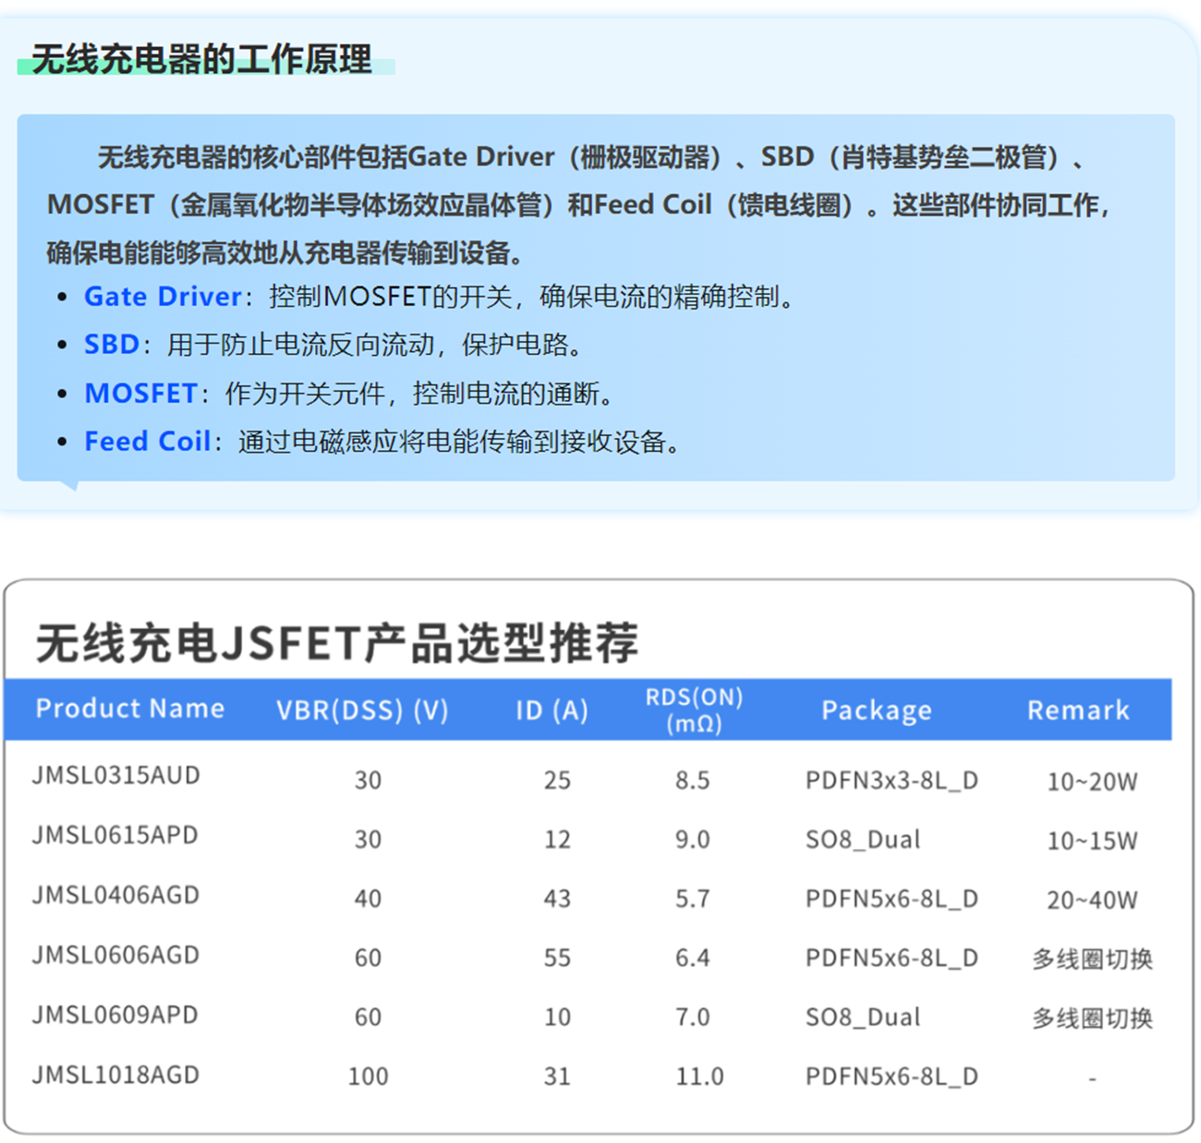
Task: Select the Remark column header
Action: [x=1078, y=710]
